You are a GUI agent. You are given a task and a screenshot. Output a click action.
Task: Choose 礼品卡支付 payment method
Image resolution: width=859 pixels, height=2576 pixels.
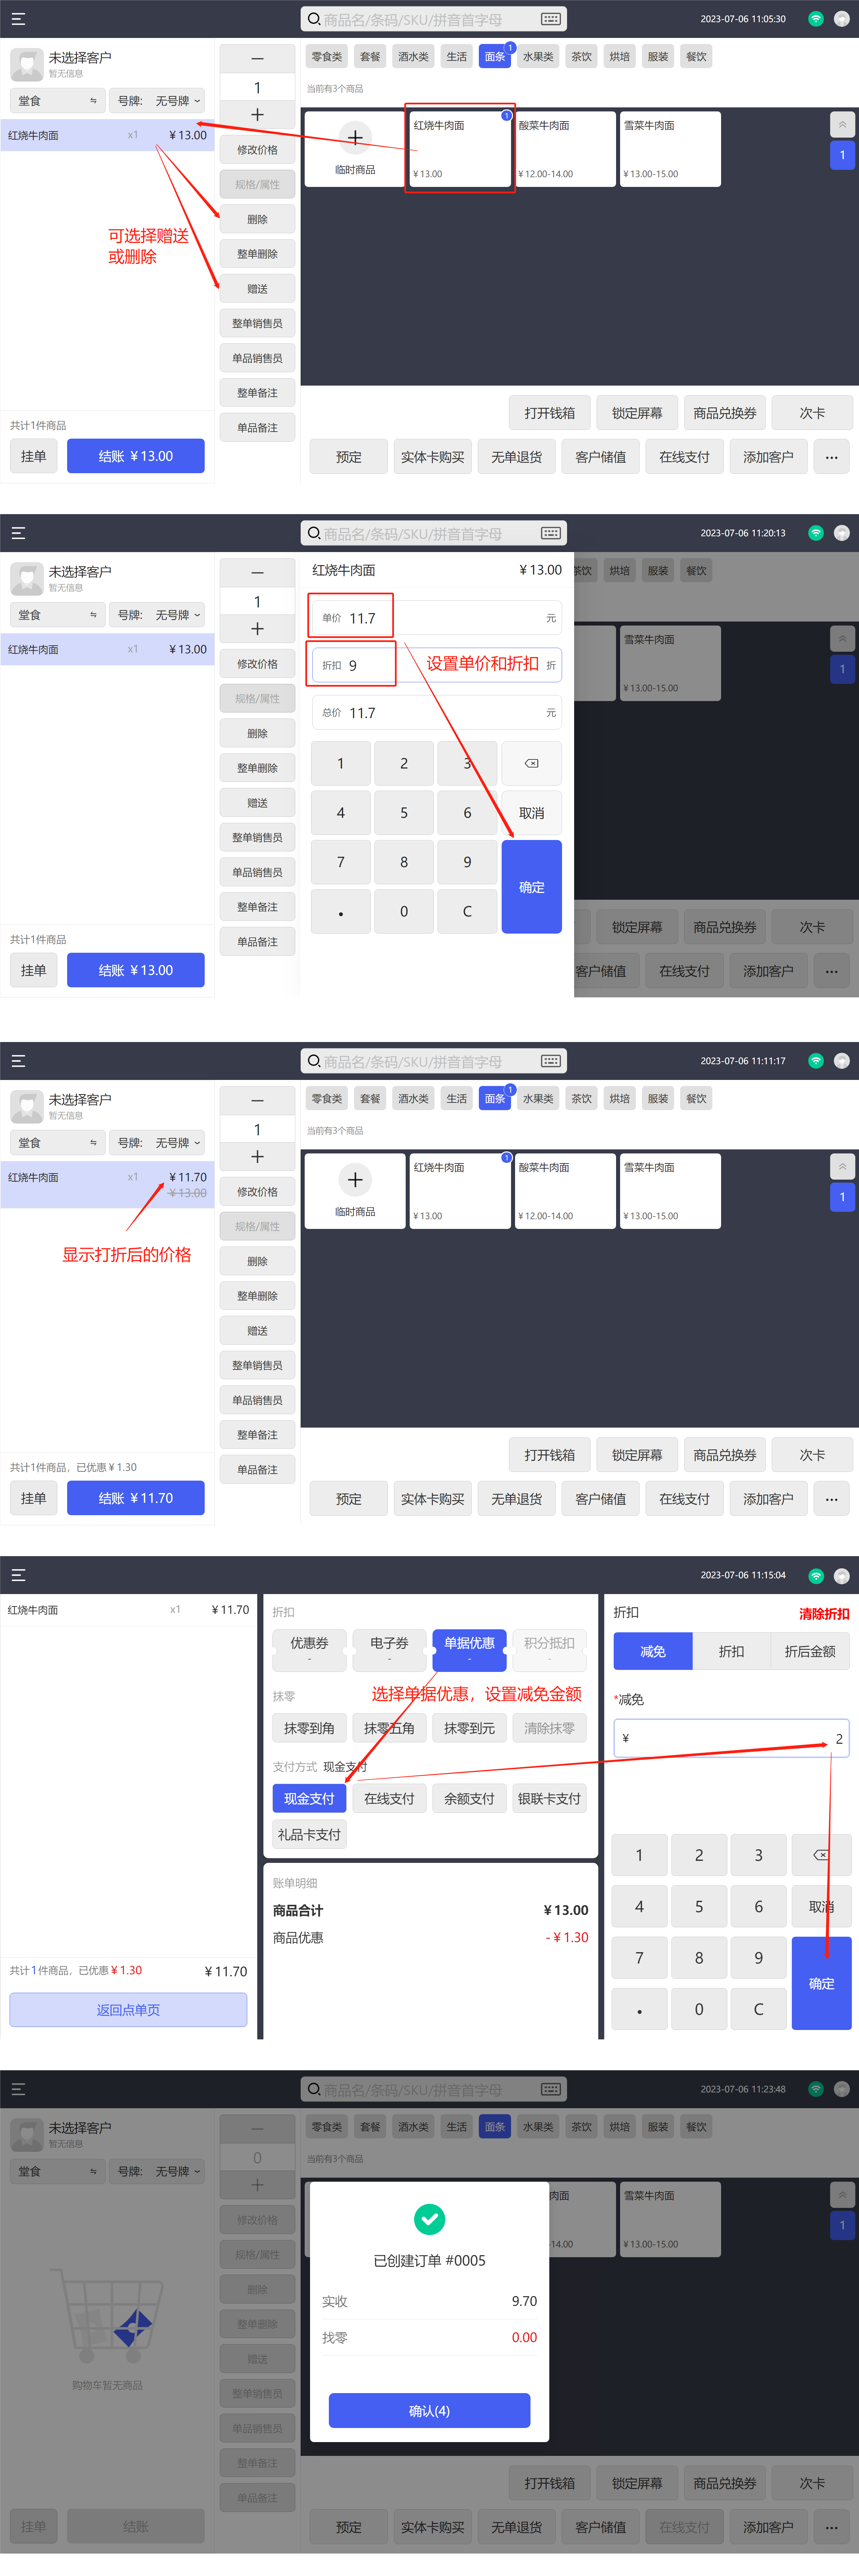pos(309,1834)
